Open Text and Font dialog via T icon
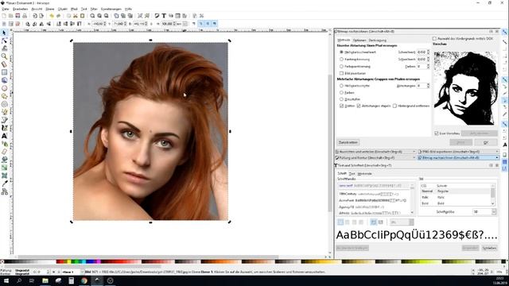 coord(164,16)
